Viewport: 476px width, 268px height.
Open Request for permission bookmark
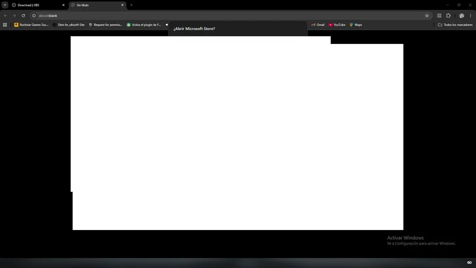[105, 25]
